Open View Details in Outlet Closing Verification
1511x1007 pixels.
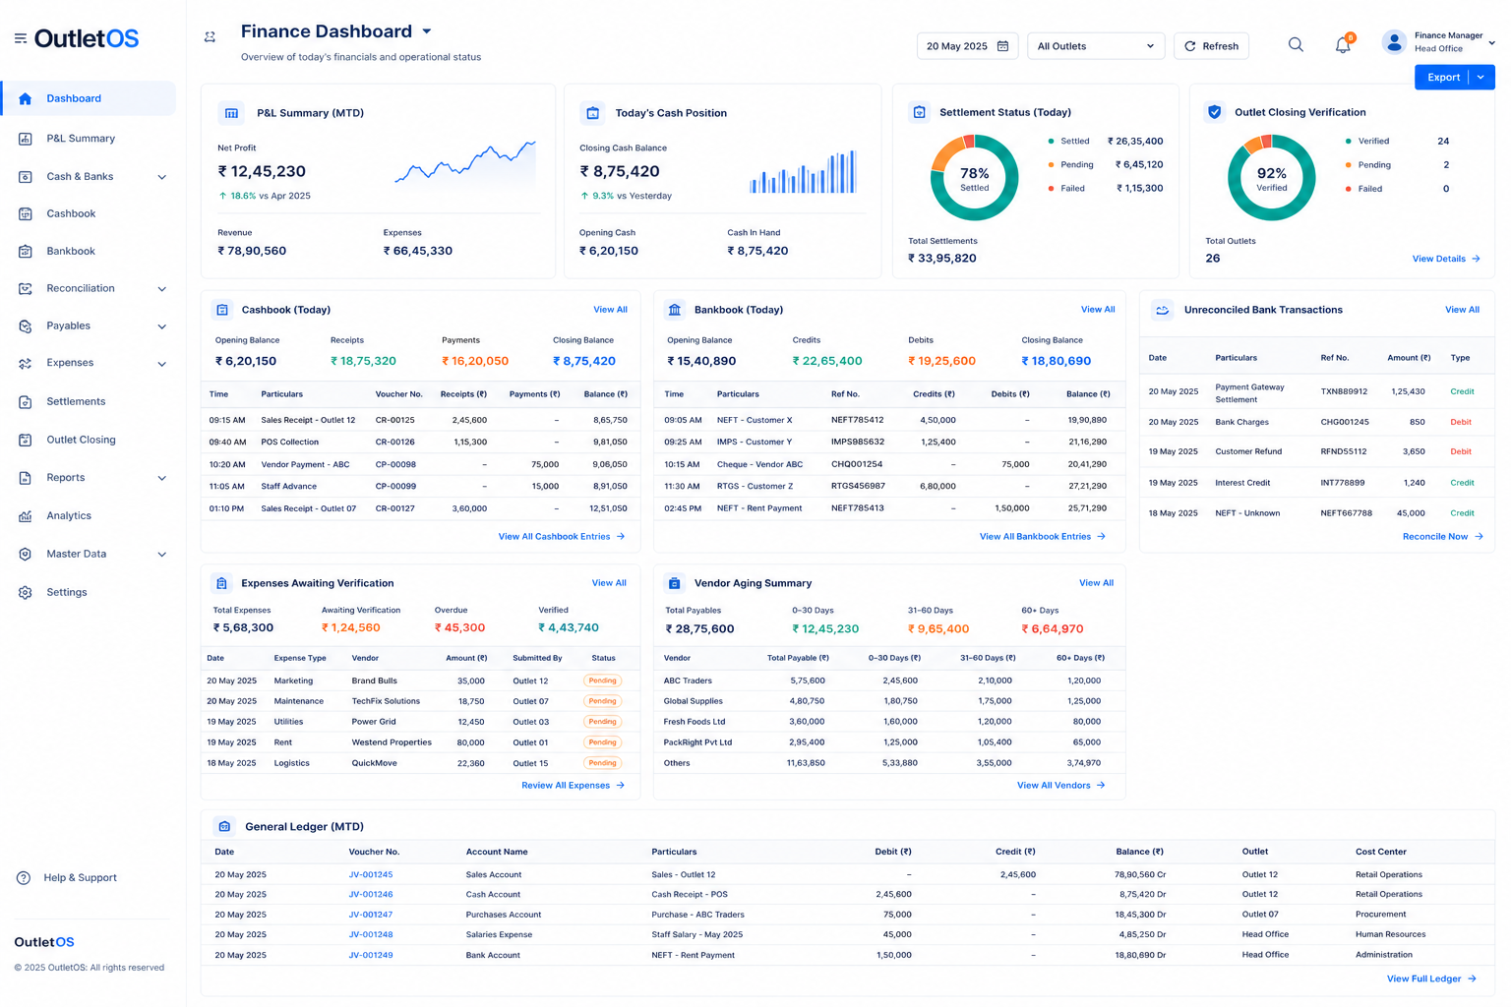tap(1446, 260)
